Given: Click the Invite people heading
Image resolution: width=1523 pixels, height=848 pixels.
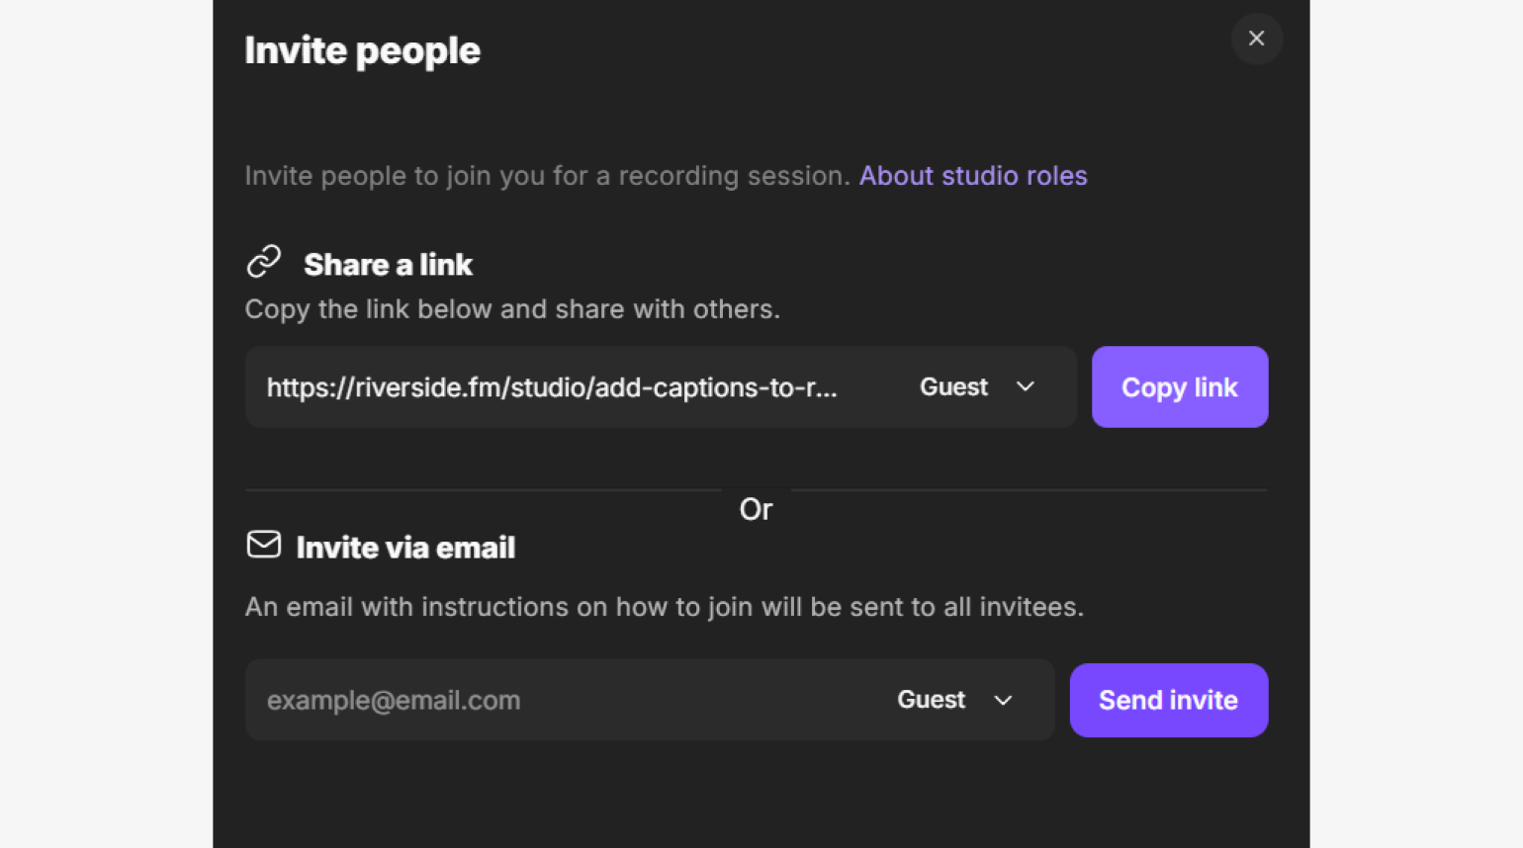Looking at the screenshot, I should 362,50.
